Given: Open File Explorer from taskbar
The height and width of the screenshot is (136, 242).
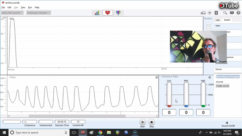Looking at the screenshot, I should 109,133.
